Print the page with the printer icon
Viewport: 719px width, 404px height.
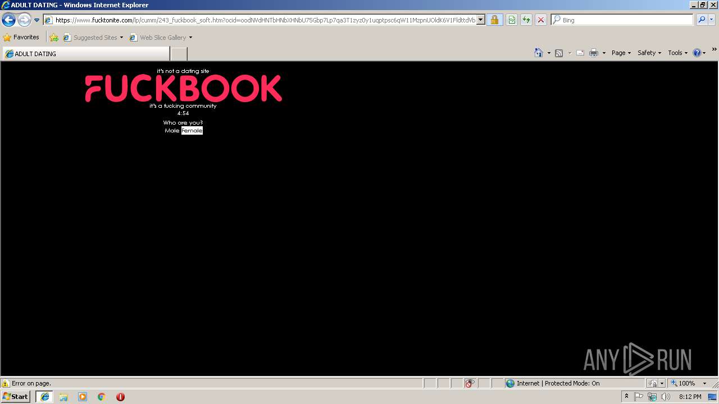594,53
